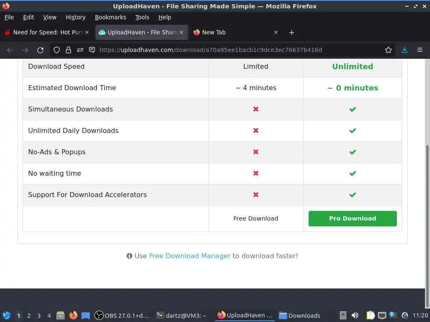Viewport: 430px width, 322px height.
Task: Click 'Unlimited' download speed text
Action: click(353, 67)
